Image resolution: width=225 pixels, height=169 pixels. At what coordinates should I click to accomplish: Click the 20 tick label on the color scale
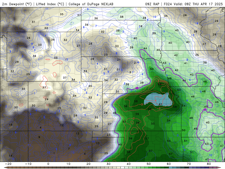pyautogui.click(x=88, y=164)
